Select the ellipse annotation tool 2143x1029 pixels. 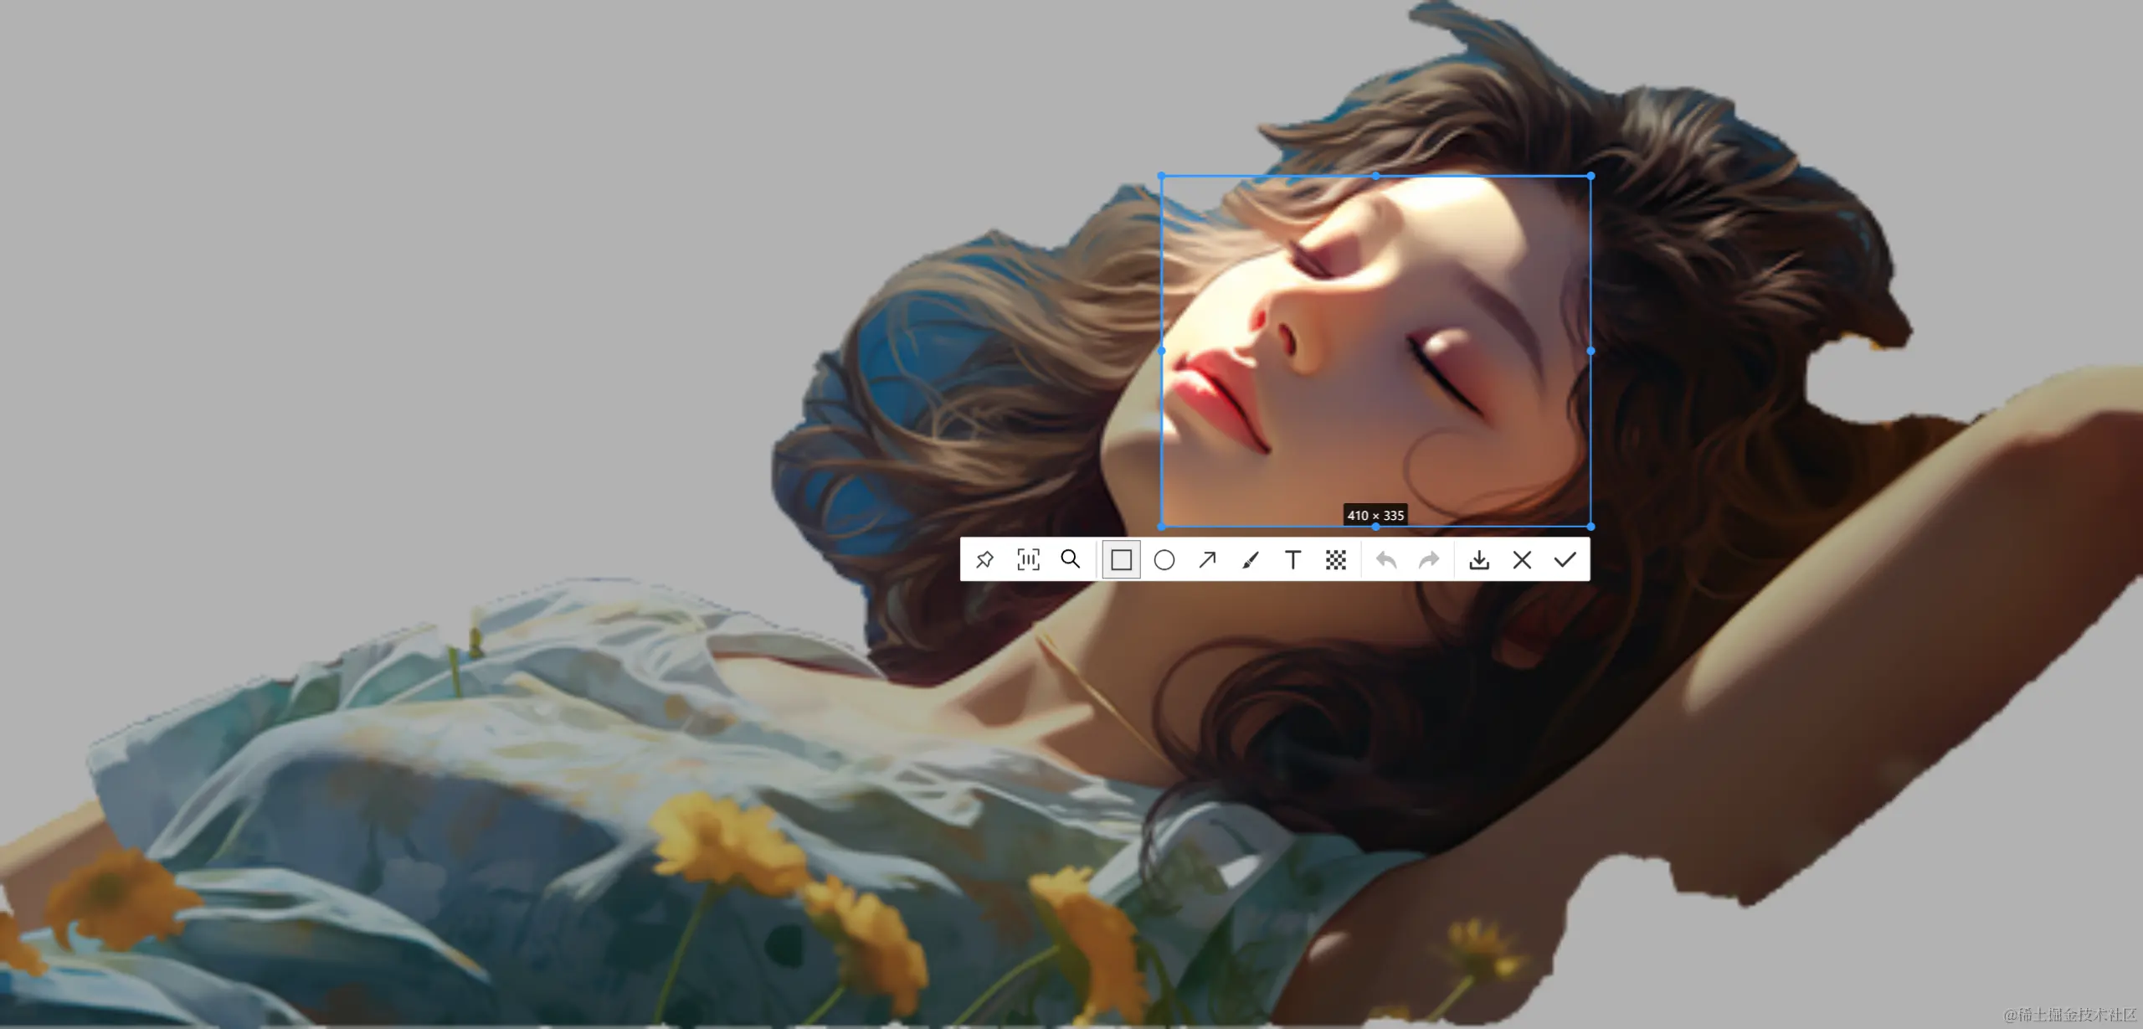1164,559
